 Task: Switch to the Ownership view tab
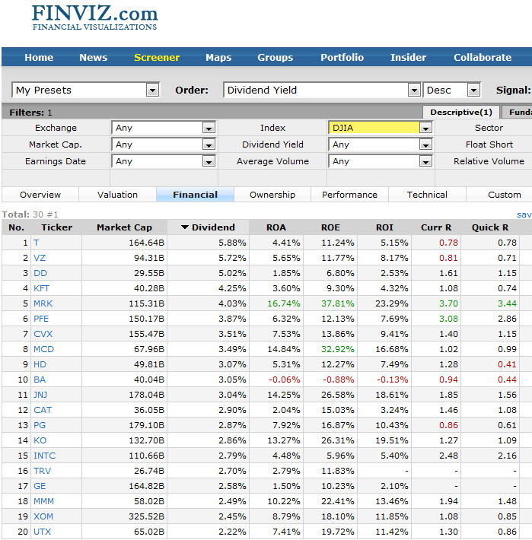point(272,195)
